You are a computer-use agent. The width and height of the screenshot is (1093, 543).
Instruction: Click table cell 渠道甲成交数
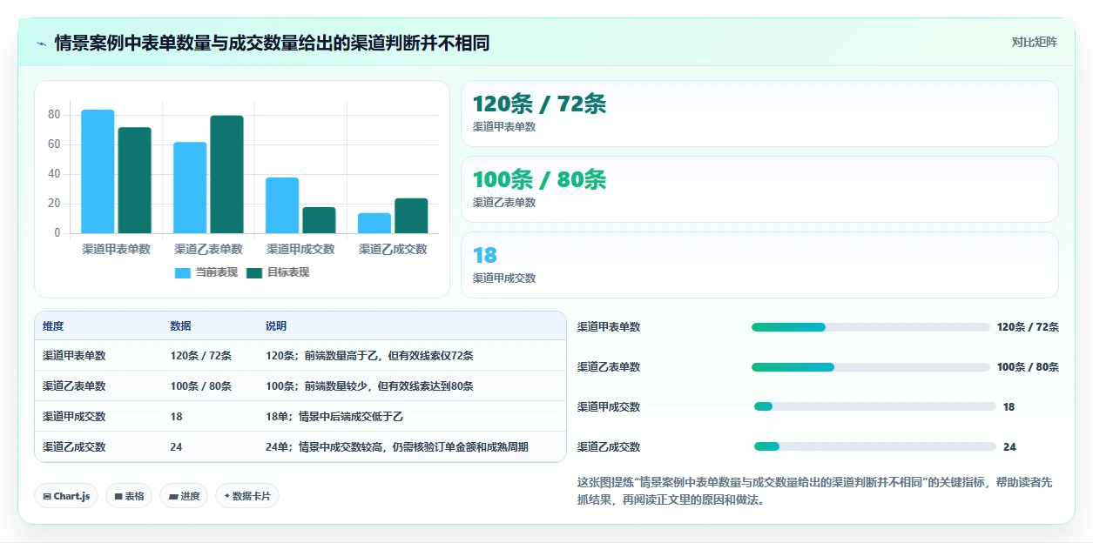pos(74,417)
